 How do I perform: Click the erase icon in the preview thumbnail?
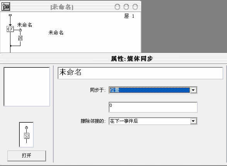27,136
